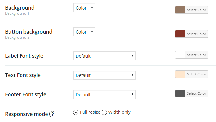Click Select Color for Text Font style
This screenshot has height=122, width=216.
(x=196, y=74)
